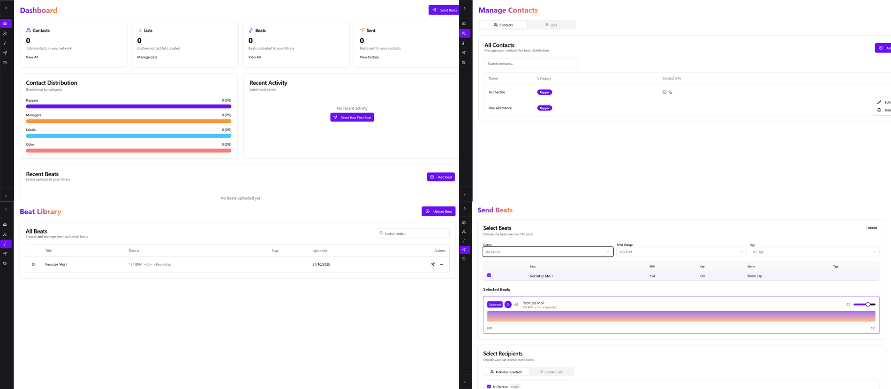This screenshot has width=891, height=389.
Task: Click phone icon for Je Cherche contact
Action: coord(670,92)
